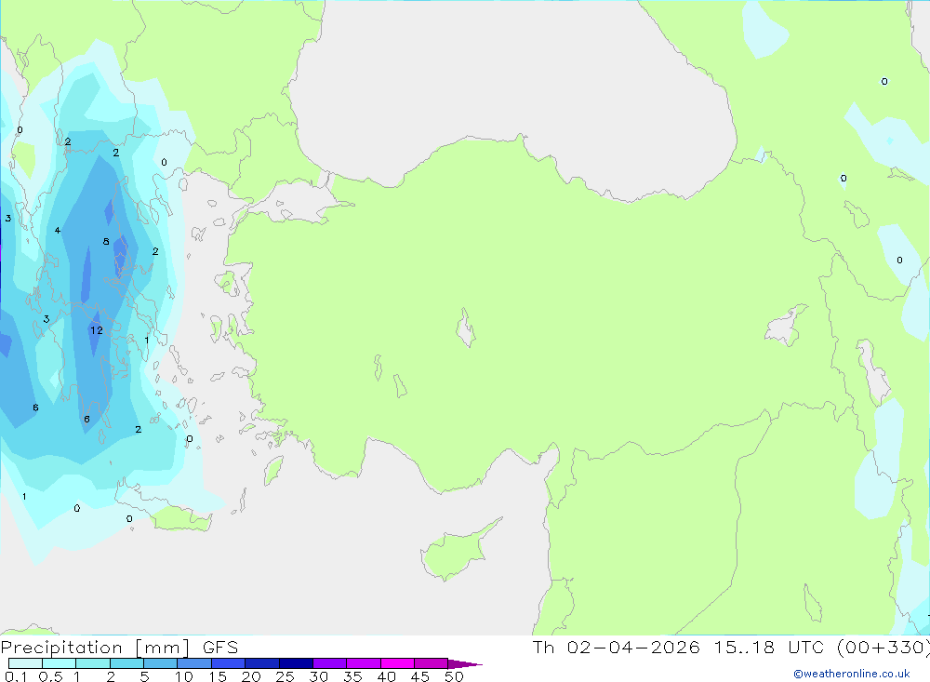This screenshot has width=930, height=682.
Task: Click the '8' precipitation value on the map
Action: point(106,241)
